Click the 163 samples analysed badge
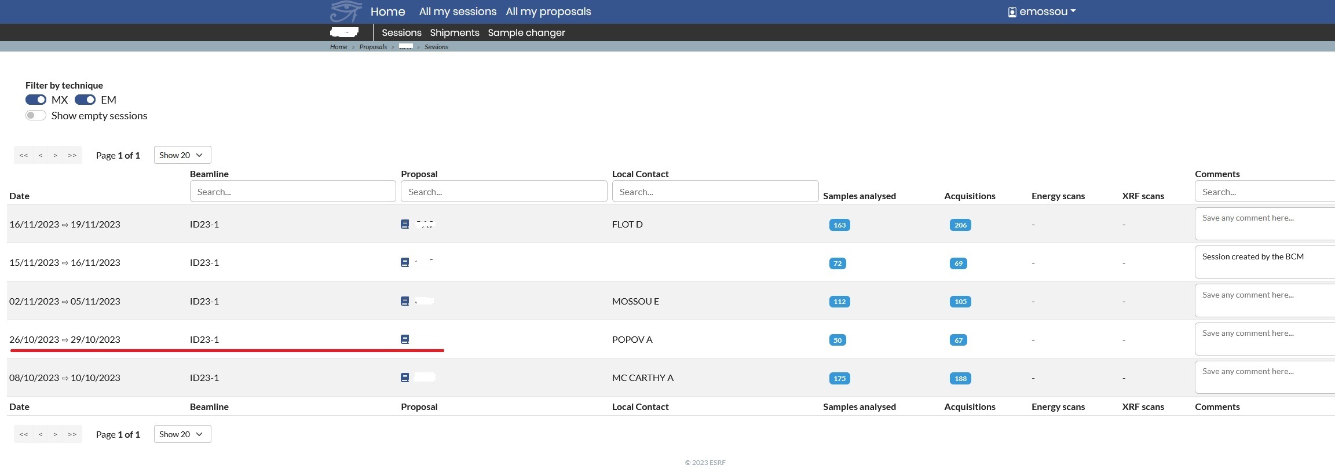Screen dimensions: 1335x469 point(839,225)
